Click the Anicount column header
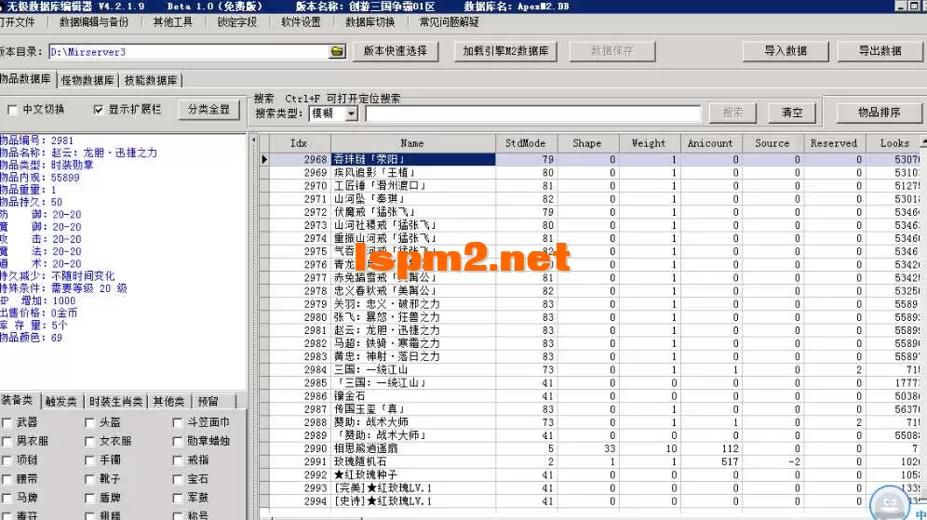The width and height of the screenshot is (927, 520). coord(710,143)
